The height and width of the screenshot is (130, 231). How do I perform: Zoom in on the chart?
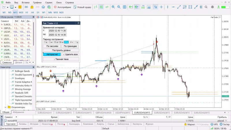click(113, 7)
